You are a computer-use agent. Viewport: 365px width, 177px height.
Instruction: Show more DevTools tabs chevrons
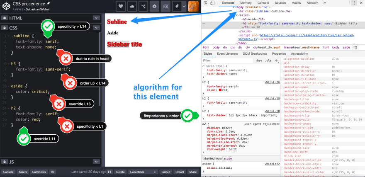[325, 3]
